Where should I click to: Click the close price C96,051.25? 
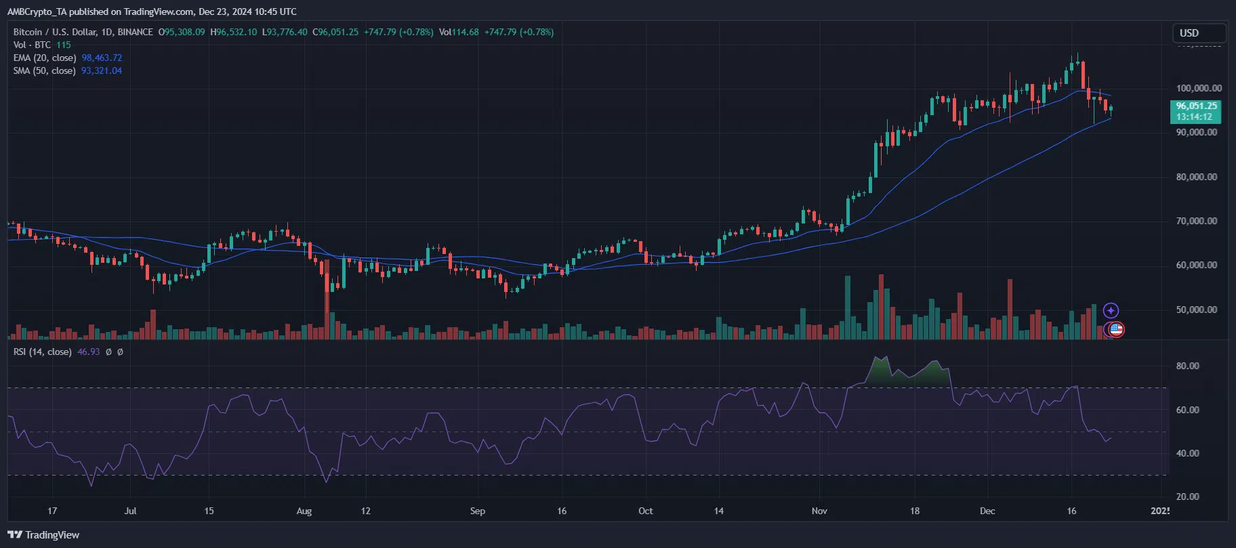click(x=335, y=32)
